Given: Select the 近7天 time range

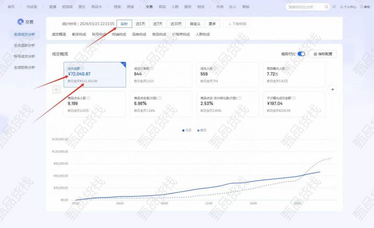Looking at the screenshot, I should pos(158,24).
